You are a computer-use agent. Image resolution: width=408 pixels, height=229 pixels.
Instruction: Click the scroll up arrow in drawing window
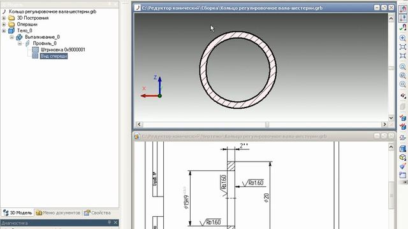point(391,147)
